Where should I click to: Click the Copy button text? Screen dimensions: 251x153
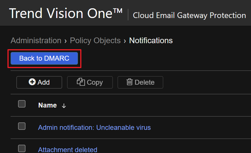pyautogui.click(x=95, y=82)
